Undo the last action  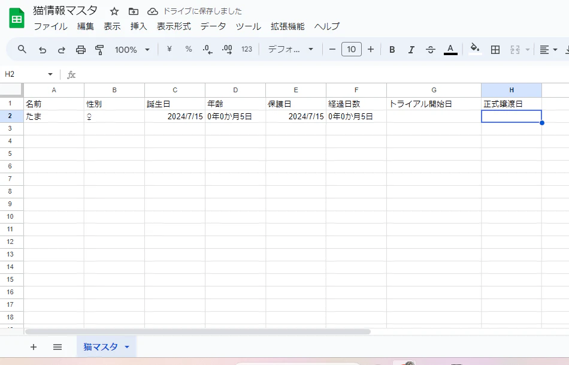[43, 50]
